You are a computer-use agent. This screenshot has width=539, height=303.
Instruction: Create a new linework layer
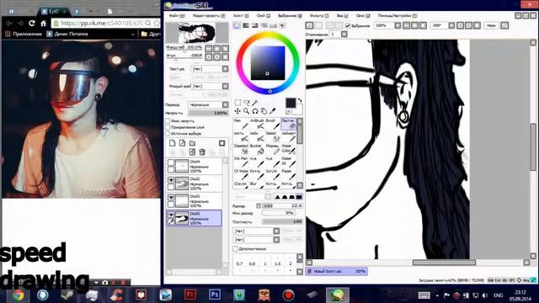tap(182, 143)
